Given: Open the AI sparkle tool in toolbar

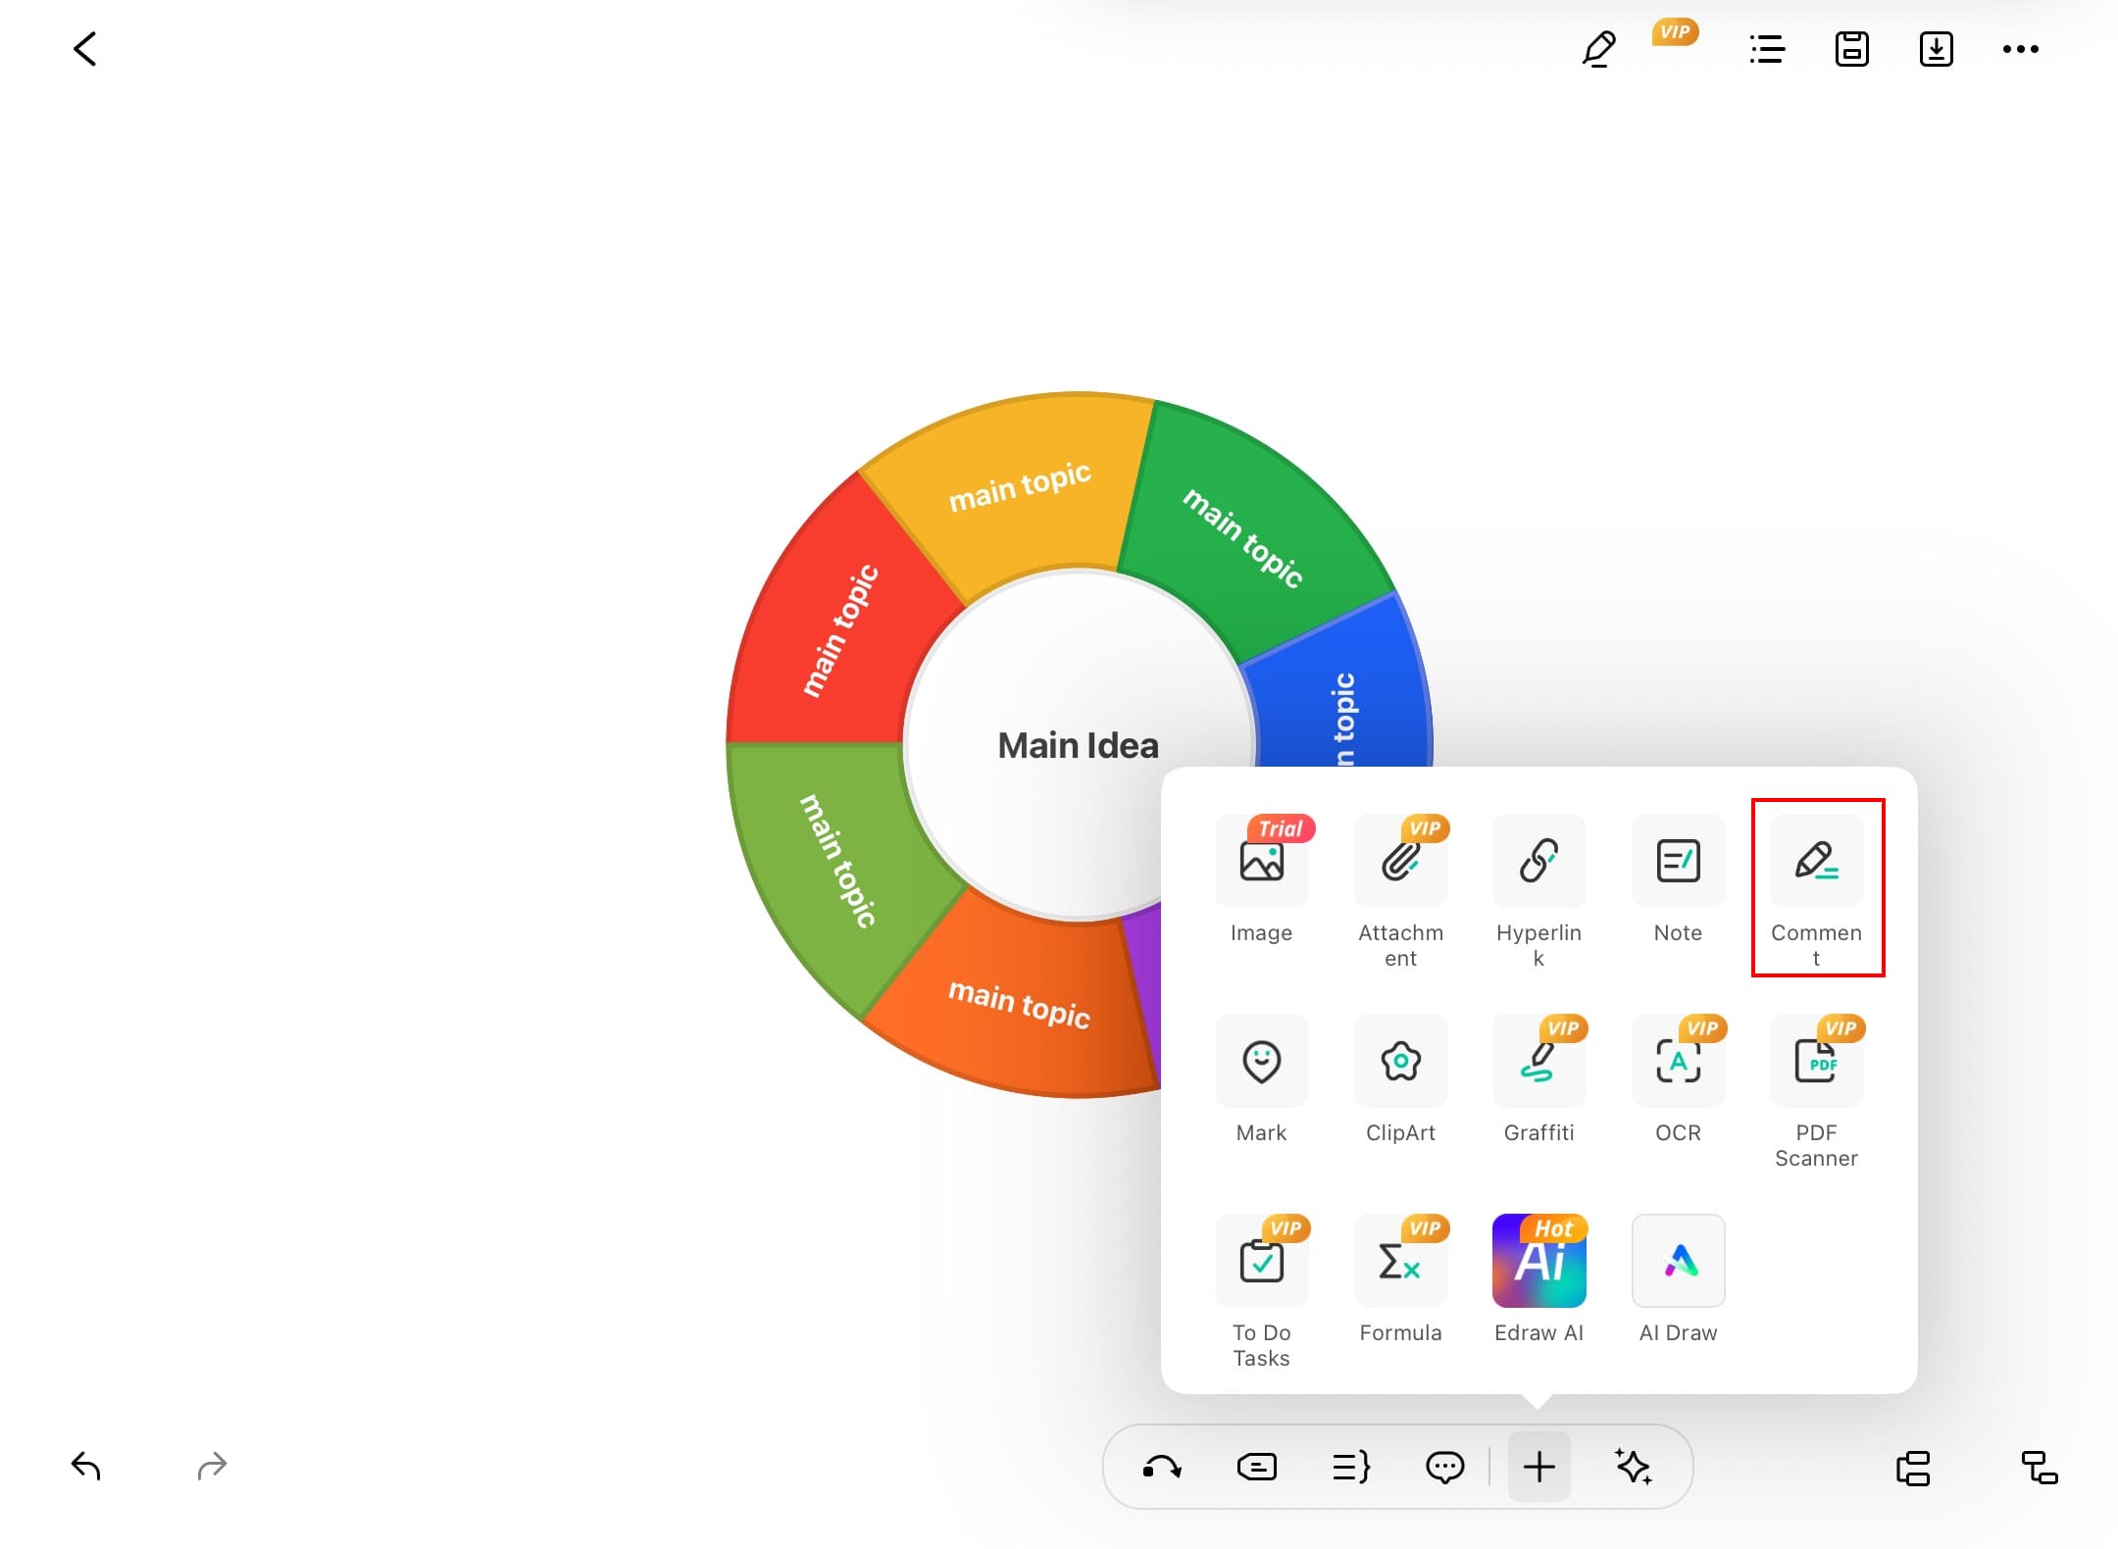Looking at the screenshot, I should click(x=1633, y=1467).
